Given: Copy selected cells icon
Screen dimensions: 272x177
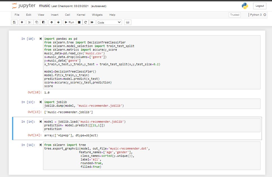Looking at the screenshot, I should (x=37, y=22).
